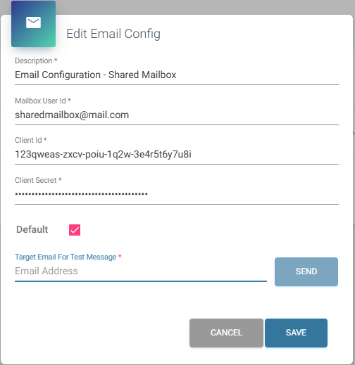Click the Default text label
Image resolution: width=355 pixels, height=365 pixels.
click(32, 229)
